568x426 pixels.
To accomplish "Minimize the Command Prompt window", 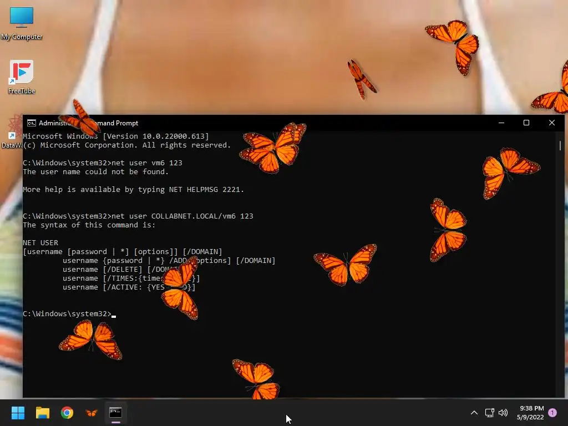I will 501,123.
